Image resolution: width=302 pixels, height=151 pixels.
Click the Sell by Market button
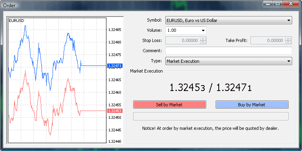[x=170, y=105]
